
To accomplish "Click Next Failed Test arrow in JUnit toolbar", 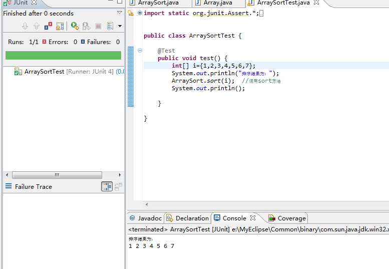I will click(x=25, y=26).
